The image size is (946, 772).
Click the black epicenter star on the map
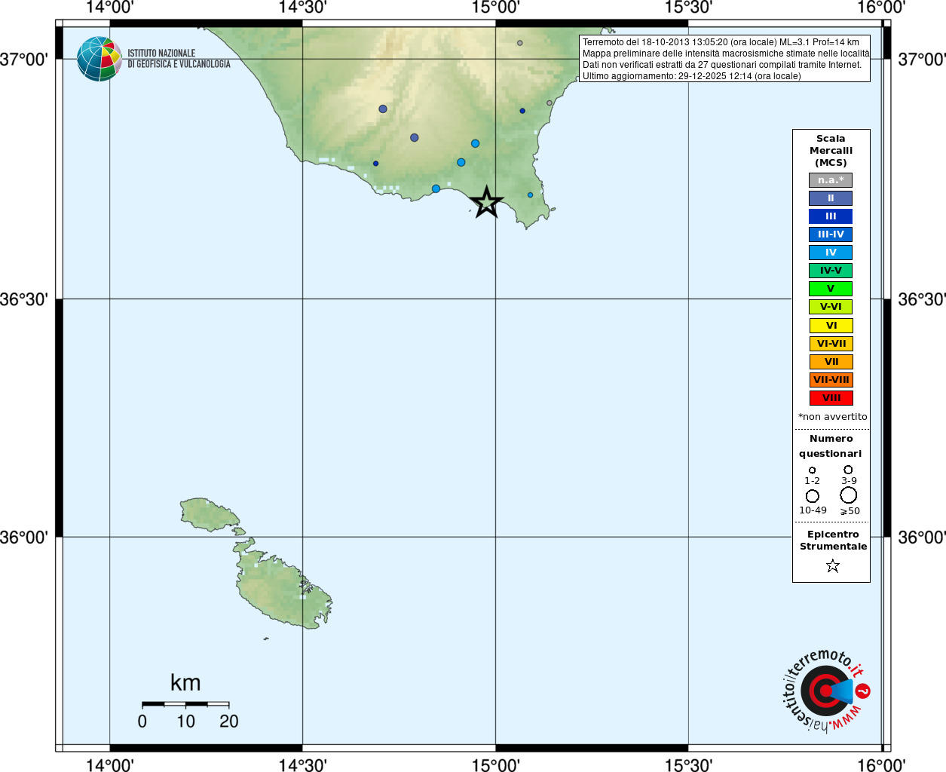coord(486,202)
